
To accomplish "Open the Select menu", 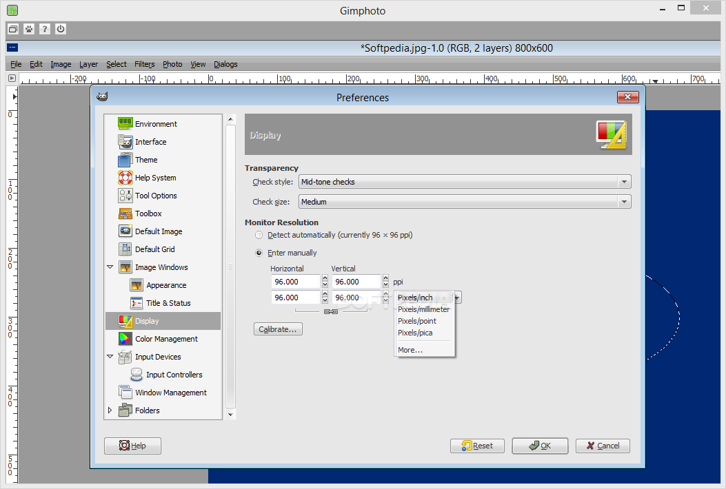I will [117, 64].
